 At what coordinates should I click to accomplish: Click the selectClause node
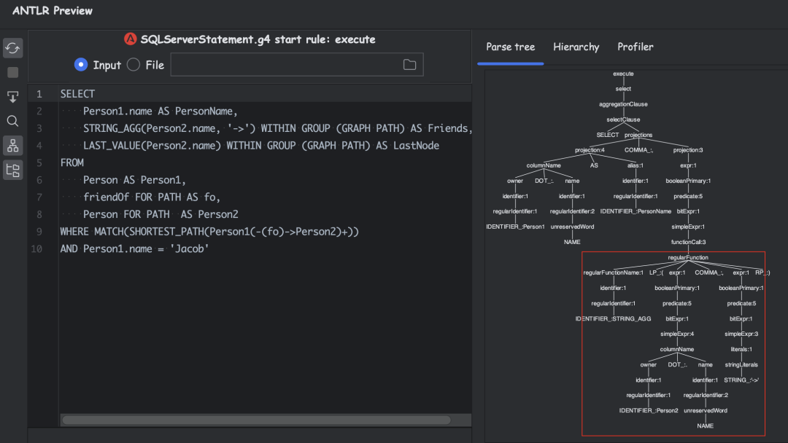pyautogui.click(x=623, y=119)
